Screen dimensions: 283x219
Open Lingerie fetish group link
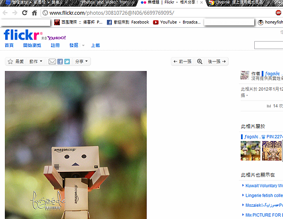pyautogui.click(x=264, y=195)
